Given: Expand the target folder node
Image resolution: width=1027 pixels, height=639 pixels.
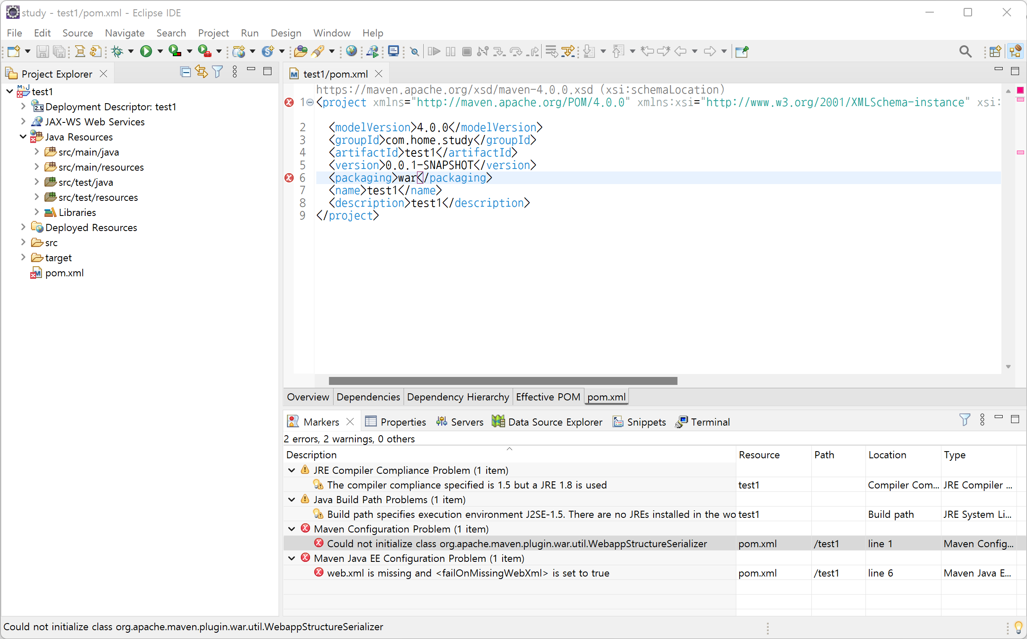Looking at the screenshot, I should 23,257.
